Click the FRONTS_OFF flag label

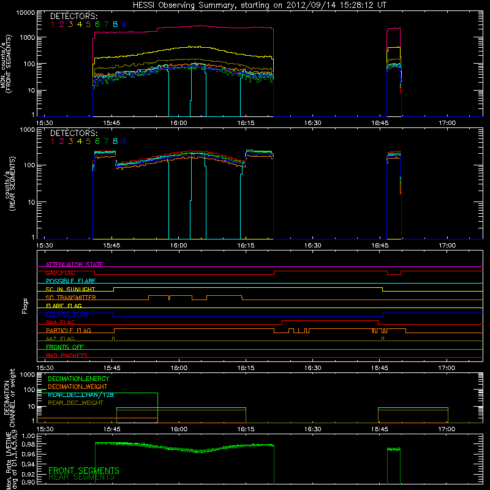coord(65,347)
